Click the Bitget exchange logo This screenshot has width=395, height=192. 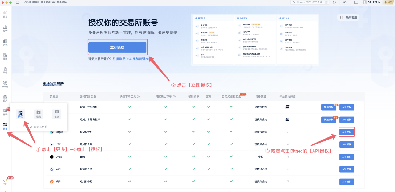(52, 132)
